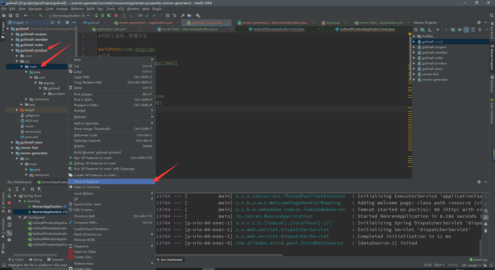
Task: Click Run Dashboard rerun icon
Action: (9, 189)
